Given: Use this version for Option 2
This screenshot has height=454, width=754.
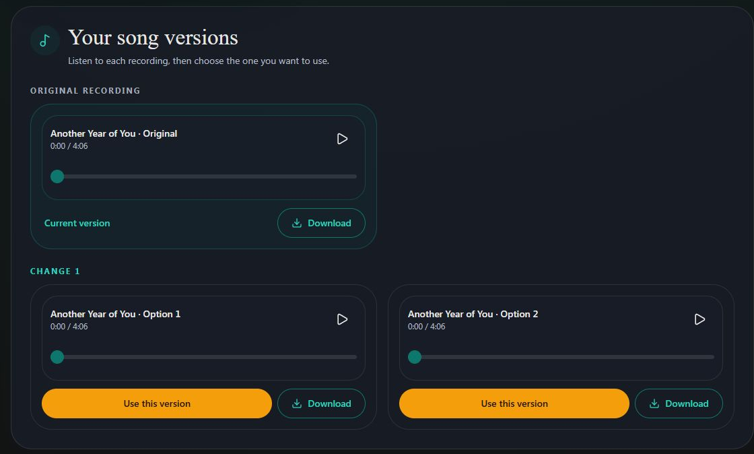Looking at the screenshot, I should pos(514,403).
